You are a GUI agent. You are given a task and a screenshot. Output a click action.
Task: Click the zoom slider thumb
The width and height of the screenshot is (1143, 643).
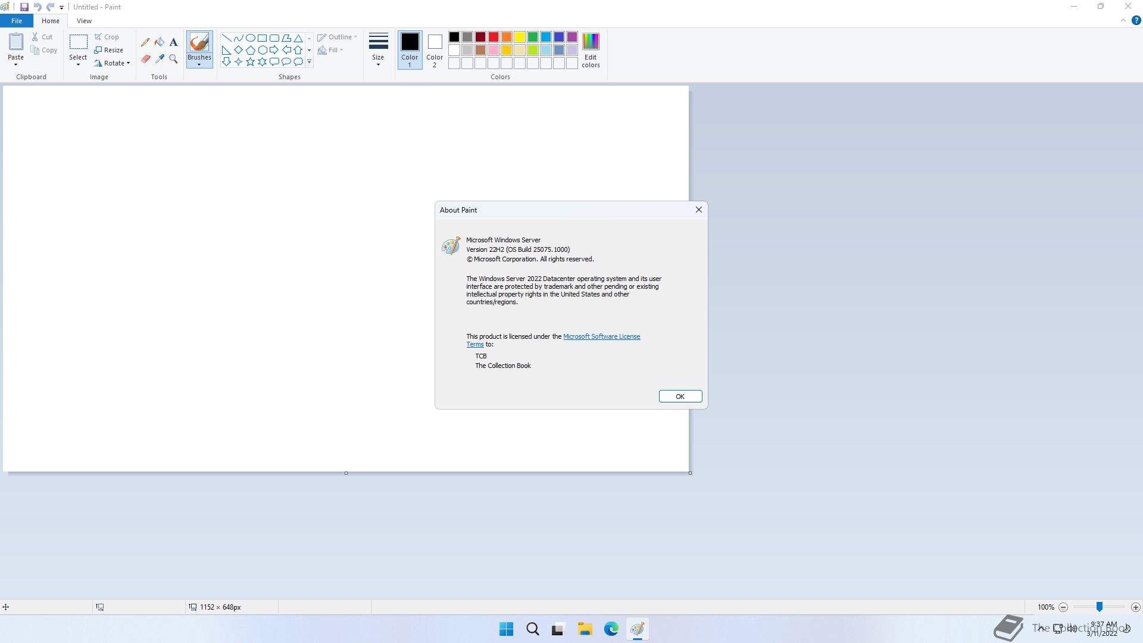[x=1100, y=607]
